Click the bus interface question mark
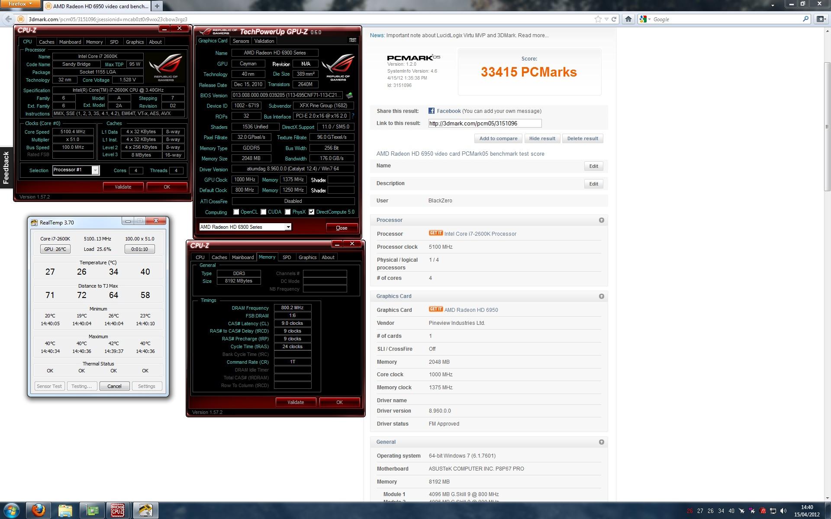 point(353,116)
